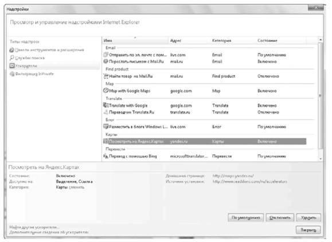Select the live.com email accelerator row
The height and width of the screenshot is (242, 332).
[204, 55]
